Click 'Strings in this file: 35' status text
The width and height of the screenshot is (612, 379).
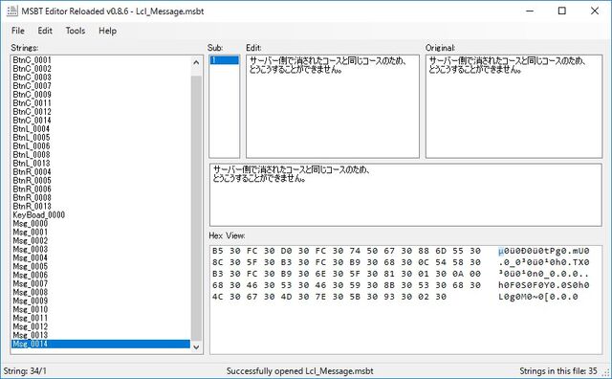[558, 370]
